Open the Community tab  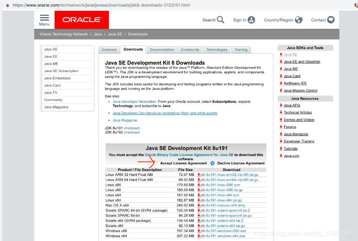[190, 49]
